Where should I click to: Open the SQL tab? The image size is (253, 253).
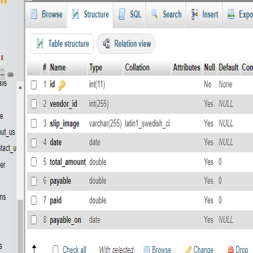pos(130,15)
